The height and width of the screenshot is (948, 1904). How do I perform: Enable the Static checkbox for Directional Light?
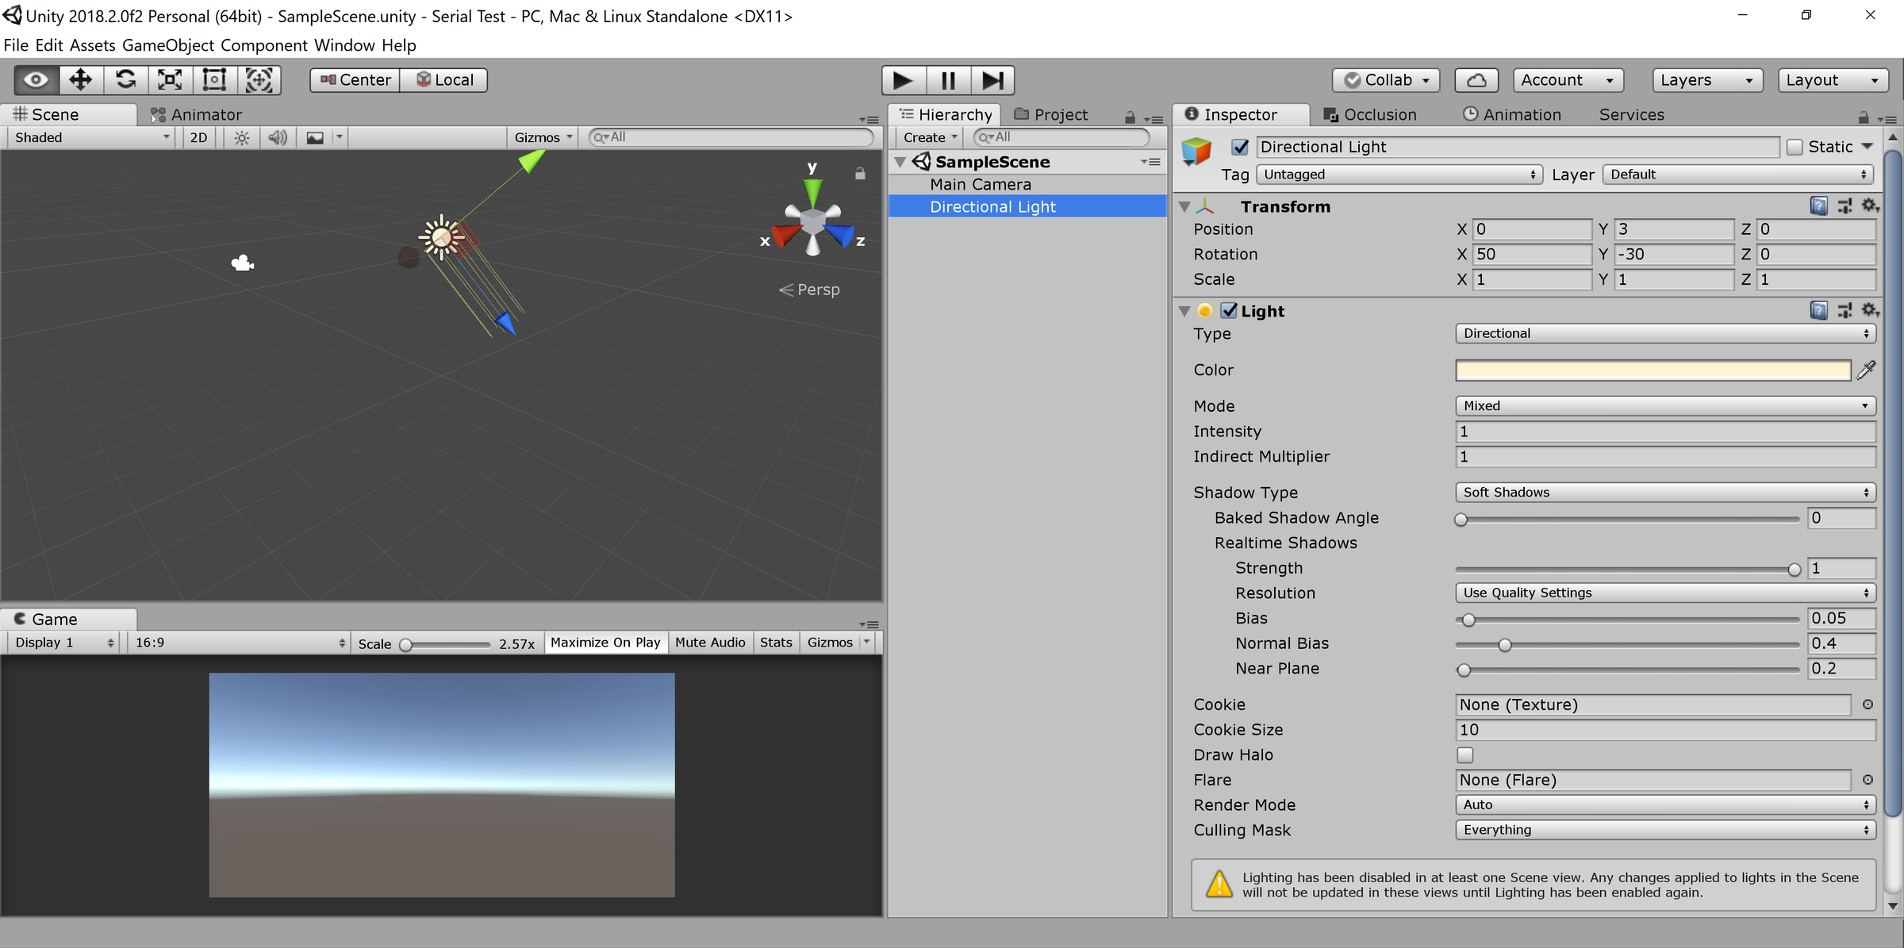1795,147
